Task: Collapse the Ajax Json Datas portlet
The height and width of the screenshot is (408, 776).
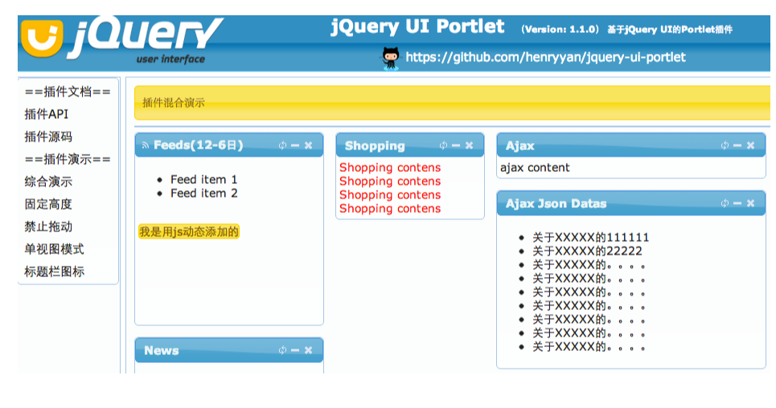Action: click(737, 203)
